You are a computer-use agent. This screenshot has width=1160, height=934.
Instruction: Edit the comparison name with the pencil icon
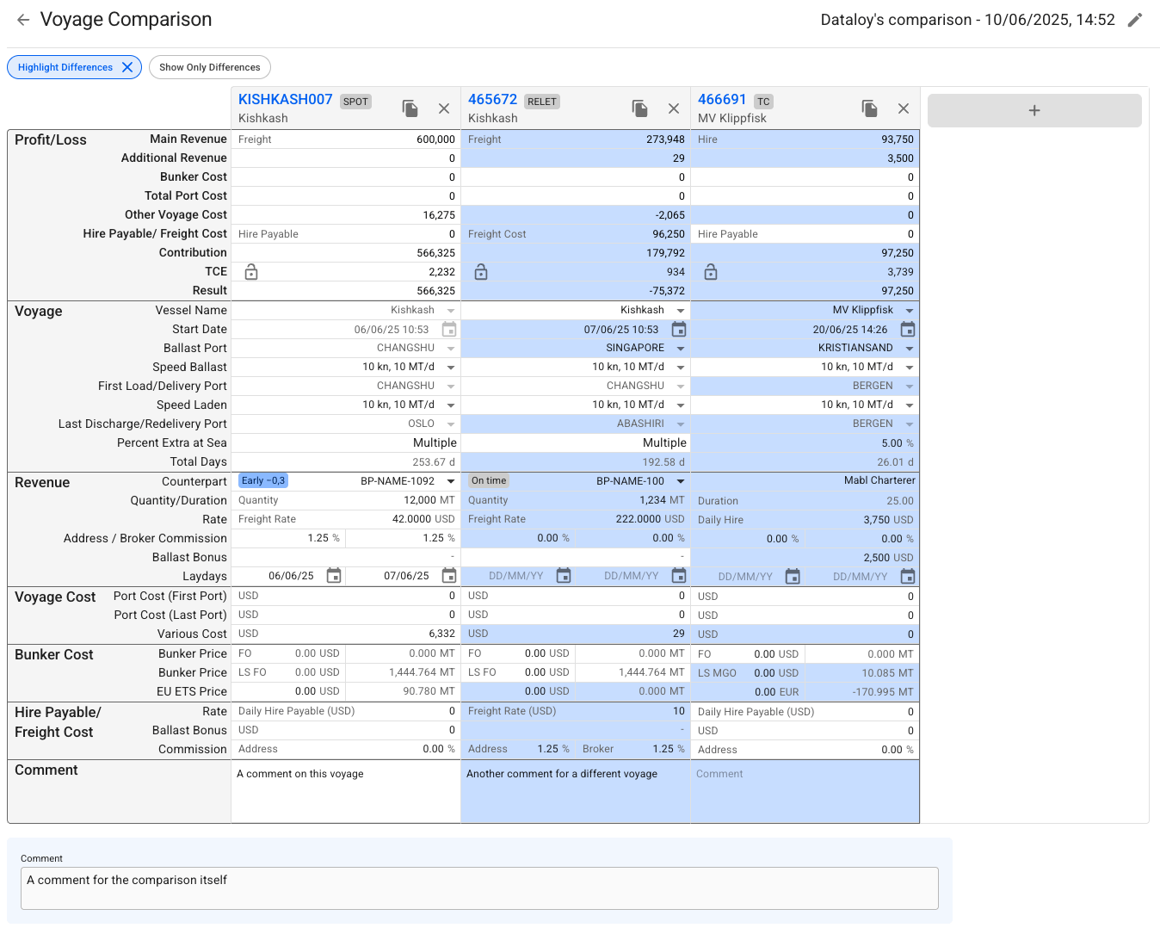click(x=1135, y=20)
